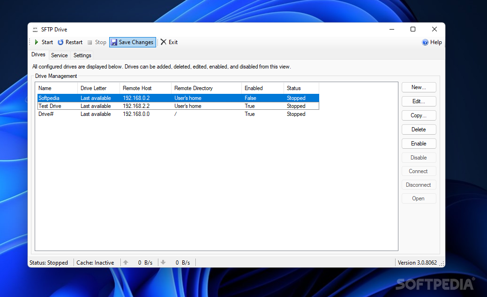Click the Connect button
This screenshot has width=487, height=297.
(x=419, y=171)
